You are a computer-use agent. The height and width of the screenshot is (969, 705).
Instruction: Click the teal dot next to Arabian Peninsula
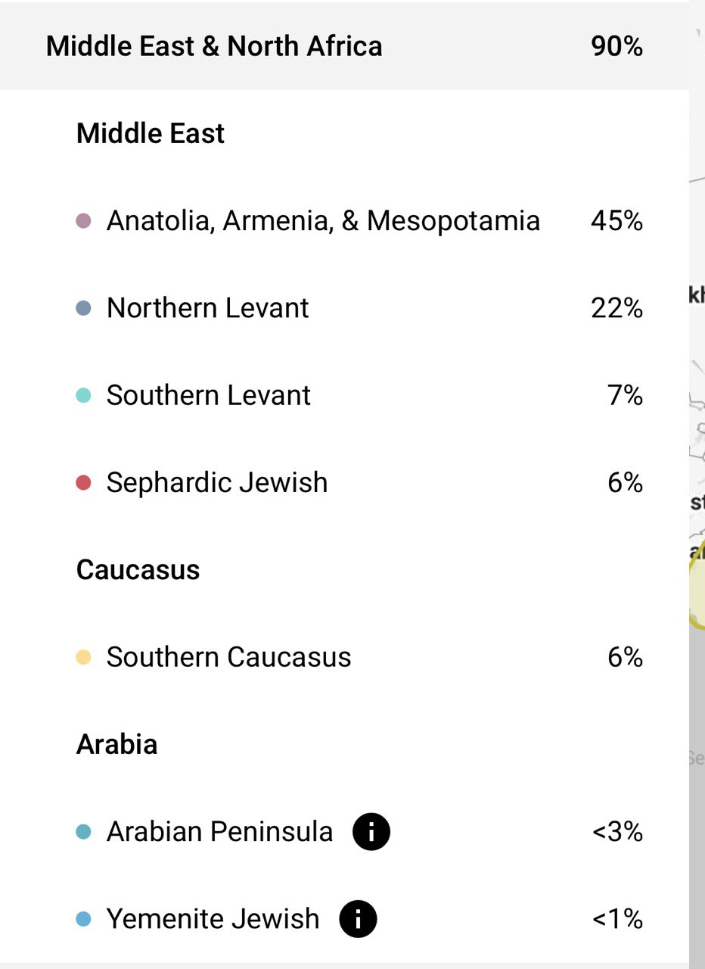[x=84, y=832]
